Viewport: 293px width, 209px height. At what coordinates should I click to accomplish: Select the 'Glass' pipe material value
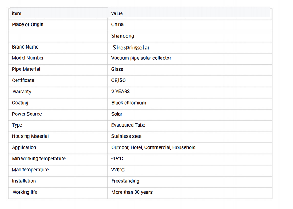(117, 69)
